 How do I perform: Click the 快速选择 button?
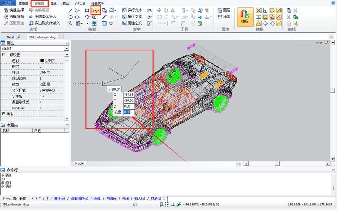(x=14, y=10)
